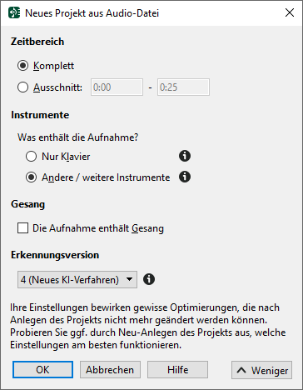Screen dimensions: 303x390
Task: Click the Ausschnitt end time field 0:25
Action: click(x=183, y=87)
